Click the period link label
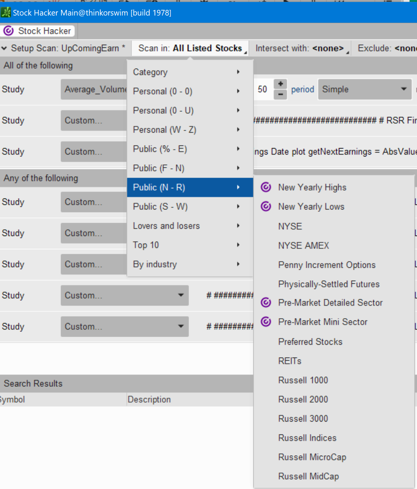 (303, 89)
